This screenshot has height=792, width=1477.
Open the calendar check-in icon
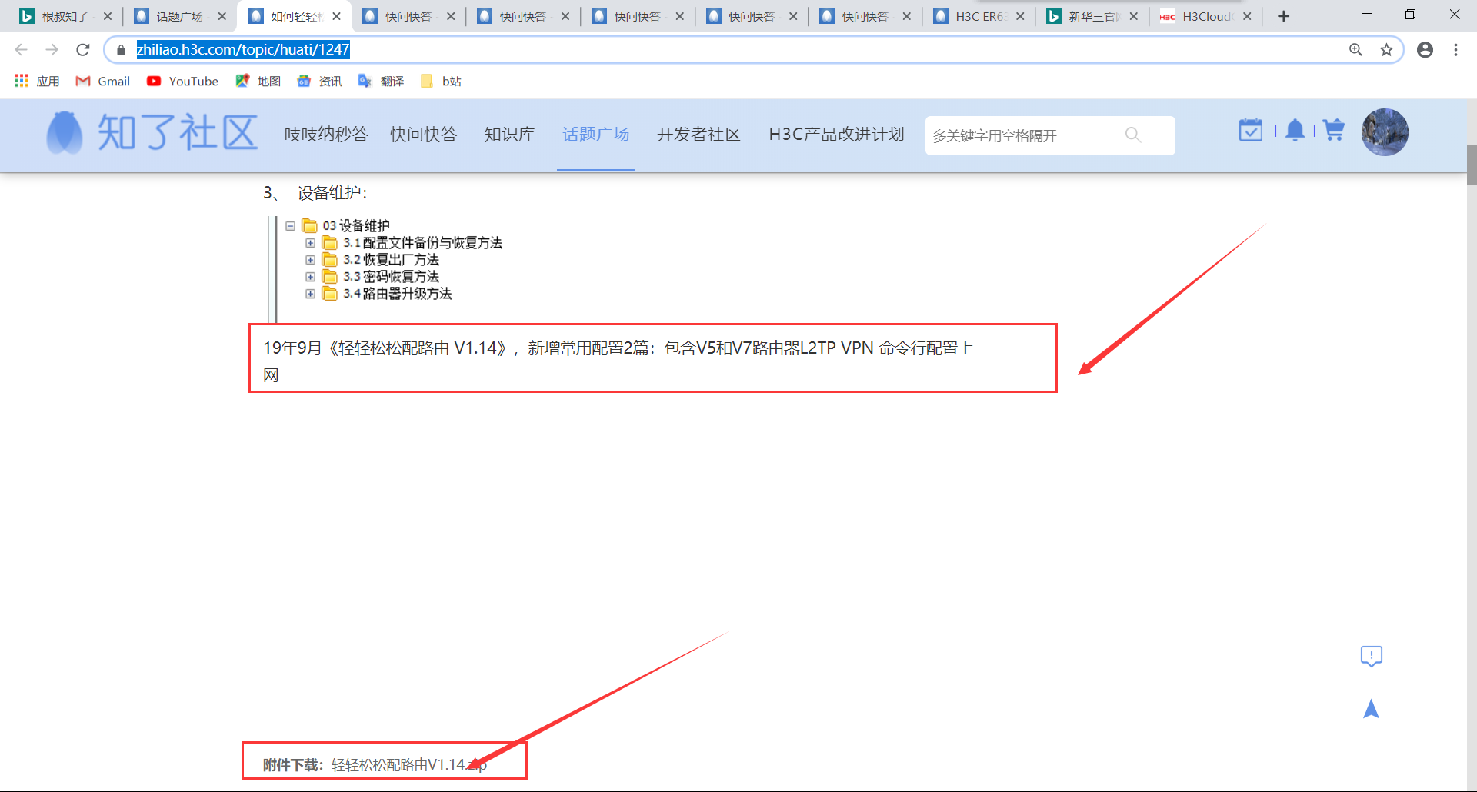point(1251,130)
